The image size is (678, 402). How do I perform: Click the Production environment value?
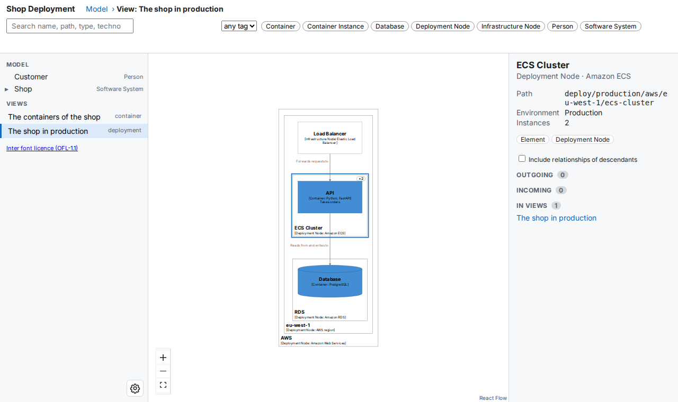pyautogui.click(x=583, y=113)
